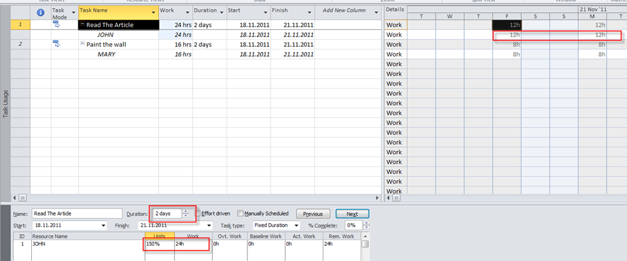627x261 pixels.
Task: Open the Duration column filter dropdown
Action: (x=222, y=12)
